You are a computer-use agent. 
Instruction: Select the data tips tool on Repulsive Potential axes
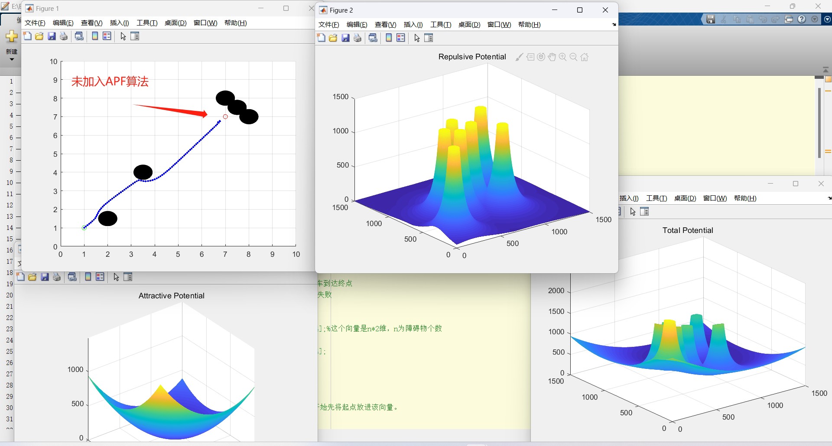(530, 57)
